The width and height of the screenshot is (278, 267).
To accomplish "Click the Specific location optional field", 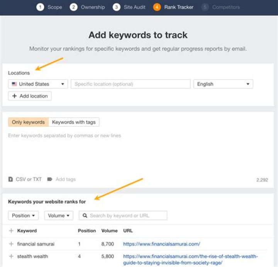I will coord(131,84).
